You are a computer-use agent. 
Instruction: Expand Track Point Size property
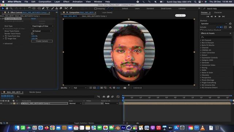point(3,36)
